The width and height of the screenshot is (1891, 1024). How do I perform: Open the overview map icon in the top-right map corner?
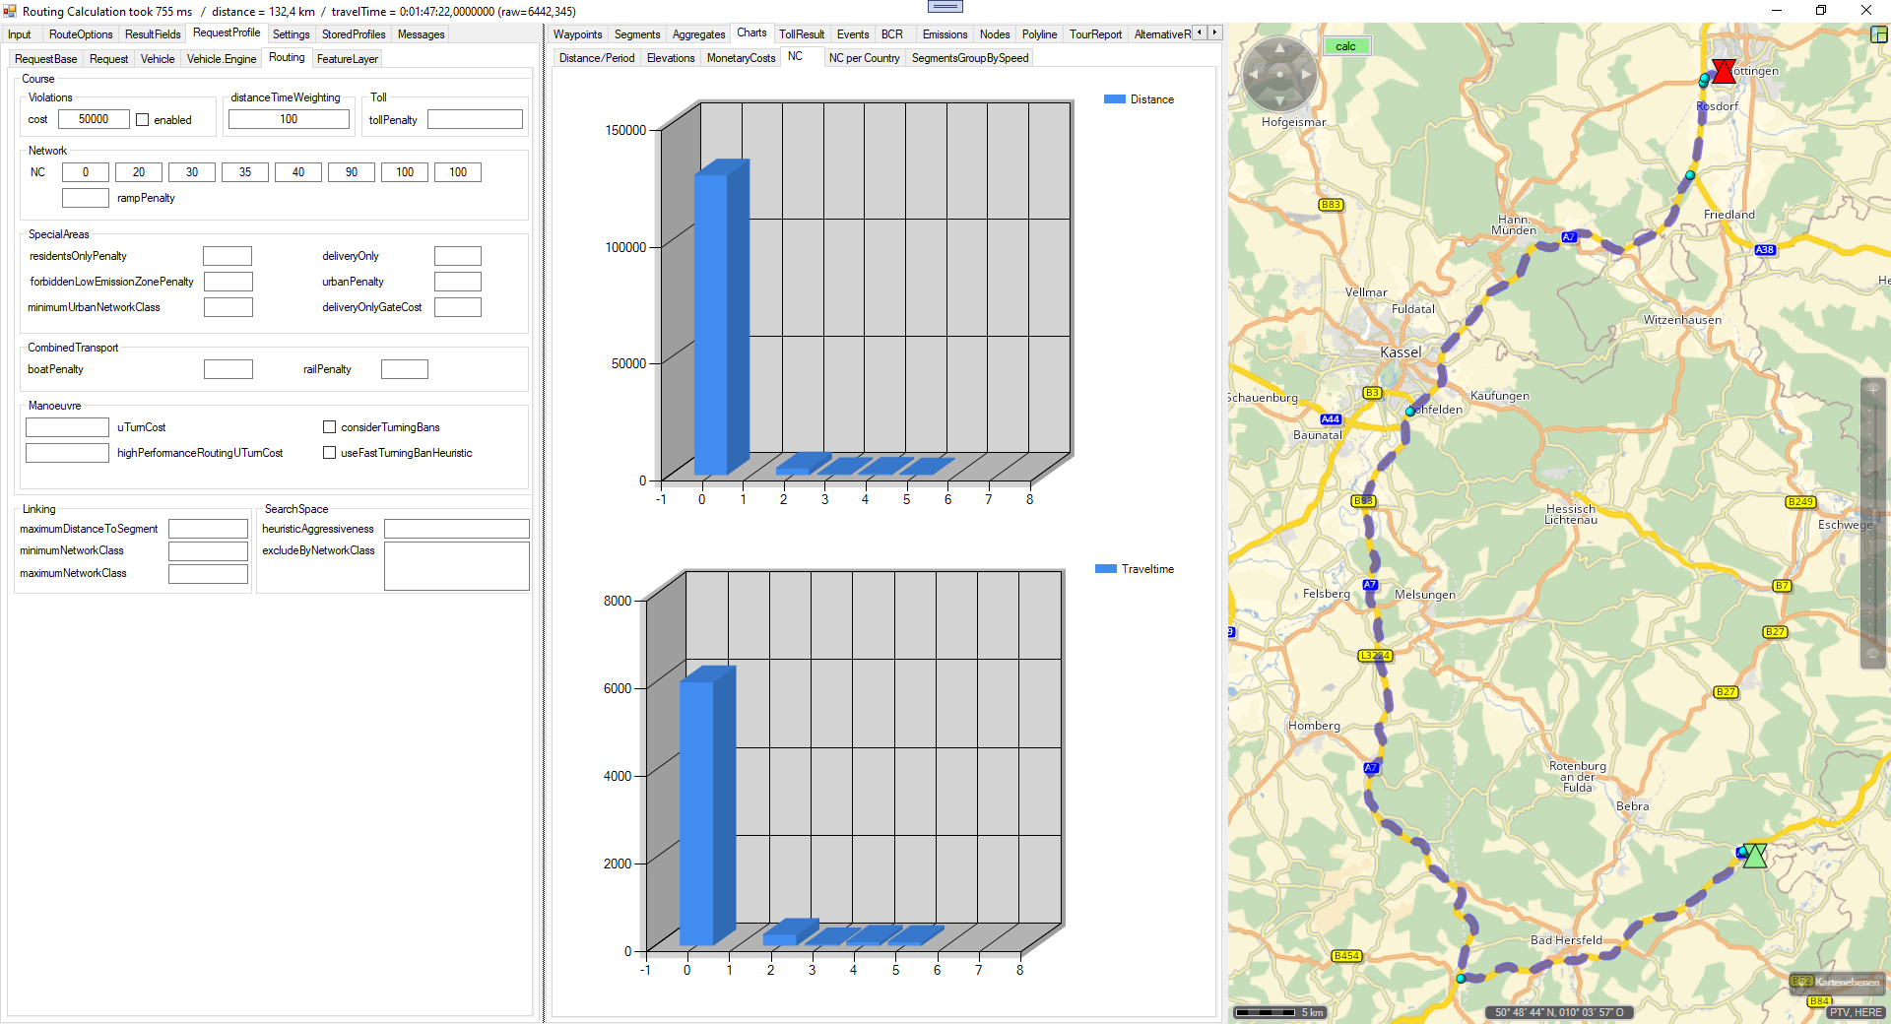(x=1878, y=34)
